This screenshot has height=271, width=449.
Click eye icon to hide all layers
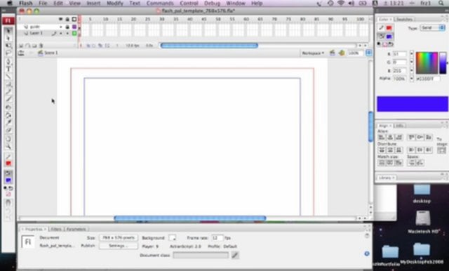[x=61, y=19]
